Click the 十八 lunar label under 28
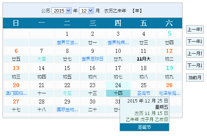 point(42,109)
